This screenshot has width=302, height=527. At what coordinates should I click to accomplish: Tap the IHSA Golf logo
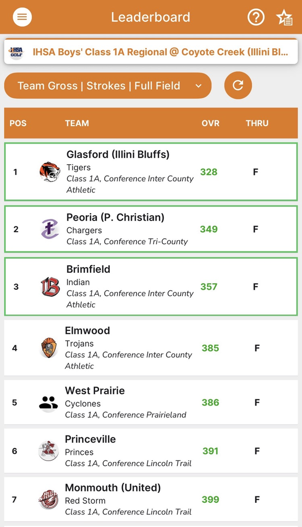click(x=16, y=52)
